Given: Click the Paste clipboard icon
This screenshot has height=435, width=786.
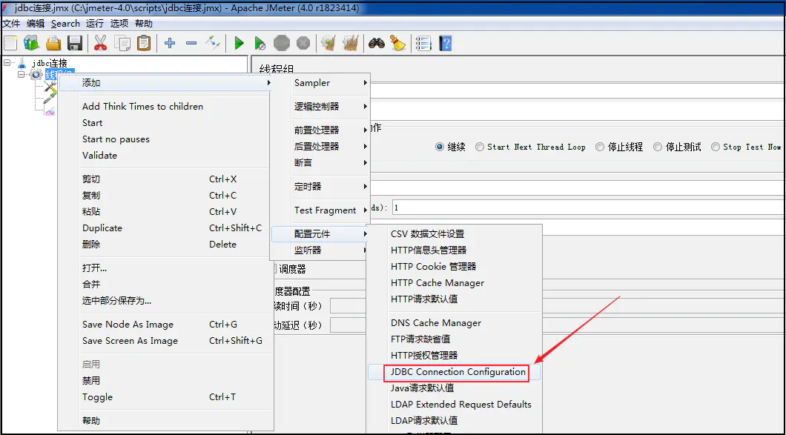Looking at the screenshot, I should pyautogui.click(x=143, y=44).
